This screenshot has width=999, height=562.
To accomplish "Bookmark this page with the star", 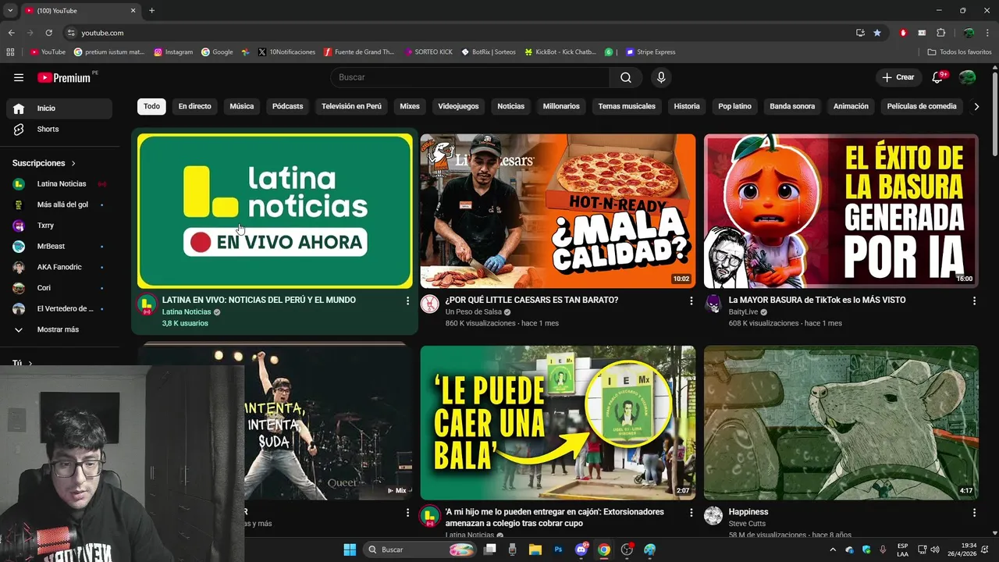I will 877,33.
